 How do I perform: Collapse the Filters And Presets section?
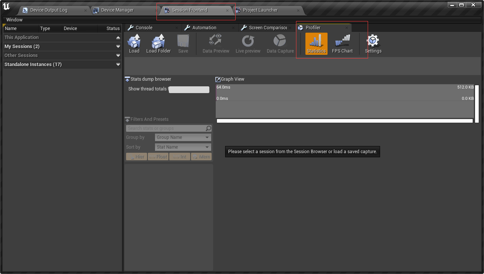pyautogui.click(x=127, y=119)
